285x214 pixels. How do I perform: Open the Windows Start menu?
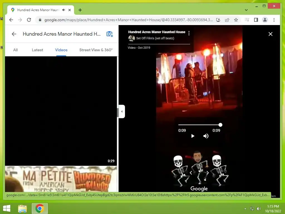point(7,208)
